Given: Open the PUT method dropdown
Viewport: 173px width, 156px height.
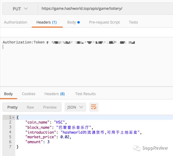Looking at the screenshot, I should (20, 9).
